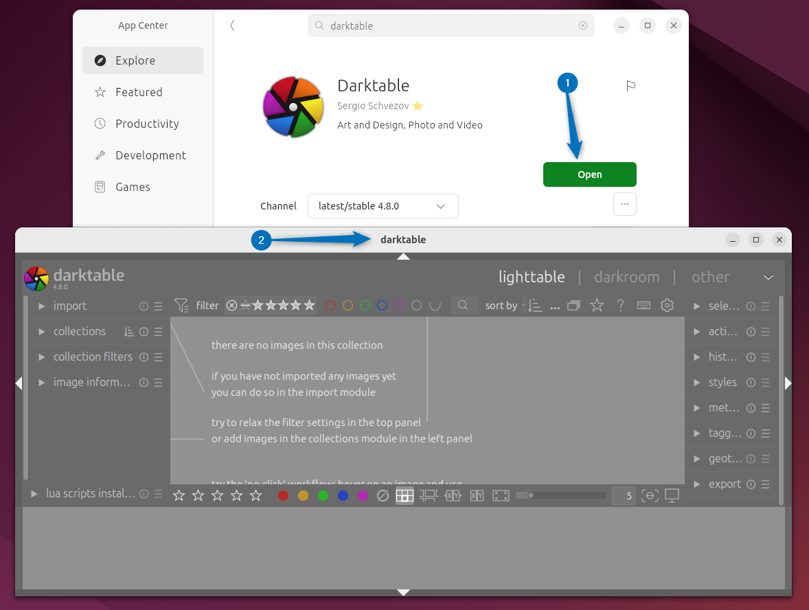Viewport: 809px width, 610px height.
Task: Activate the focus detection icon near zoom controls
Action: pos(650,495)
